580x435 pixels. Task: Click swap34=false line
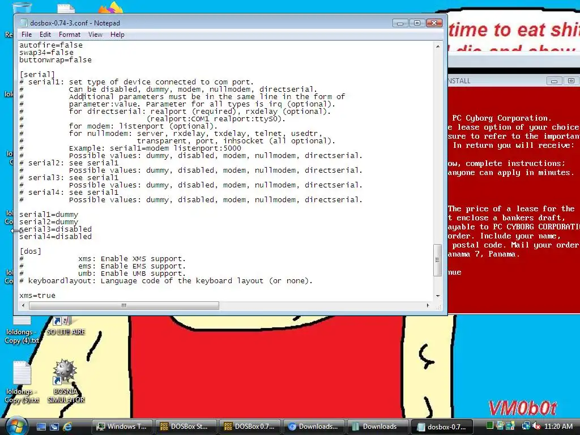click(x=46, y=53)
